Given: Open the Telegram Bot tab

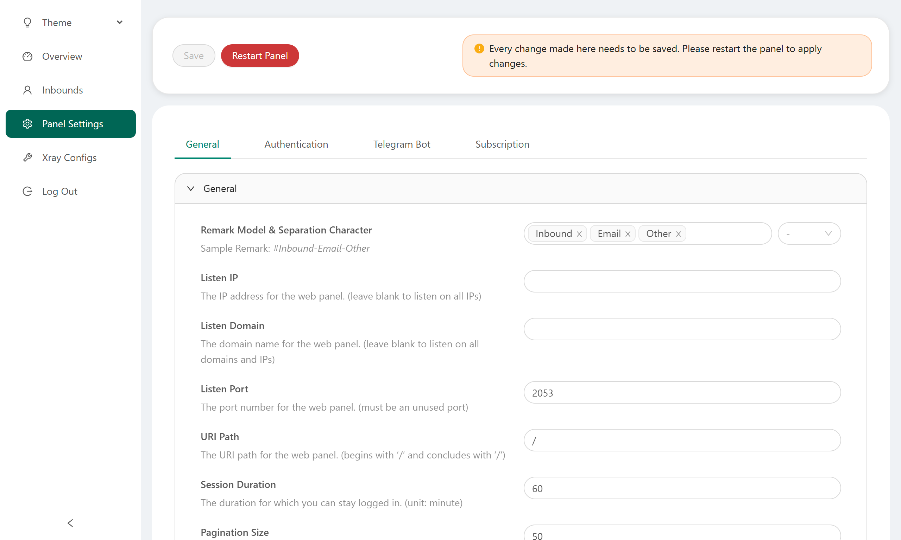Looking at the screenshot, I should click(401, 144).
